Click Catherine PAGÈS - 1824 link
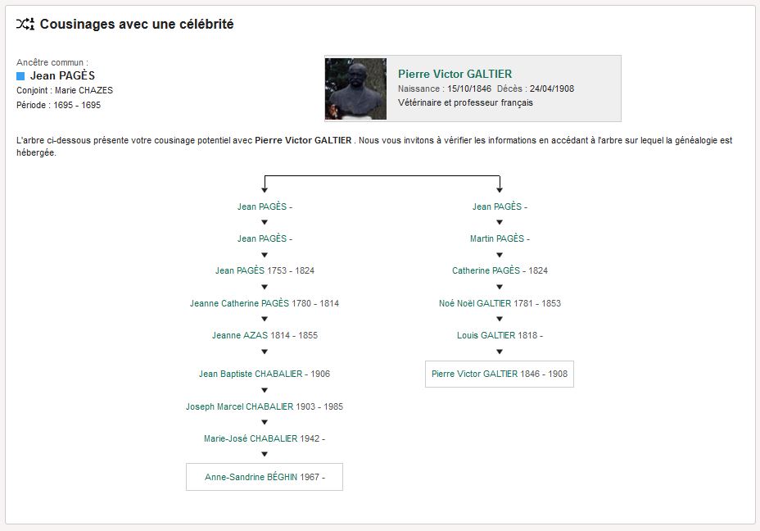Screen dimensions: 760x531 coord(486,270)
